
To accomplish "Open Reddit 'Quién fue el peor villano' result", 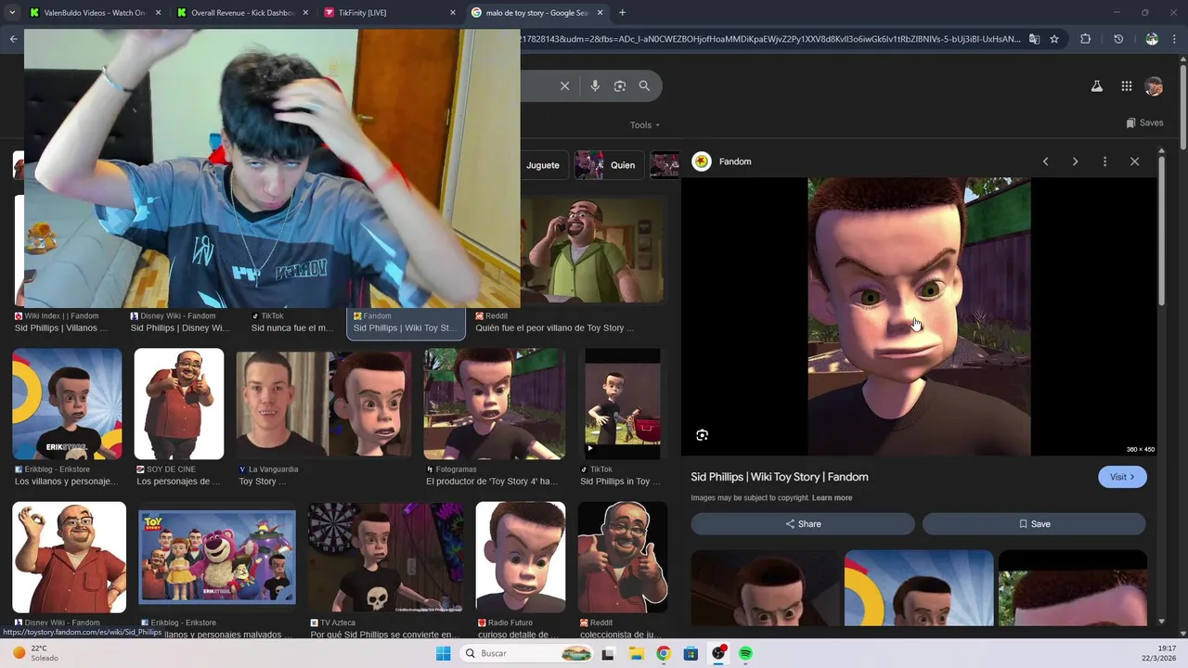I will 555,328.
